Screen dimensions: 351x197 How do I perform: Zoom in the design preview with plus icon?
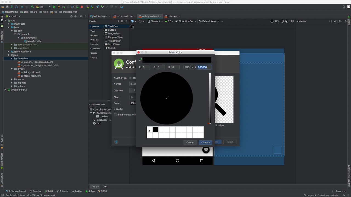[282, 21]
